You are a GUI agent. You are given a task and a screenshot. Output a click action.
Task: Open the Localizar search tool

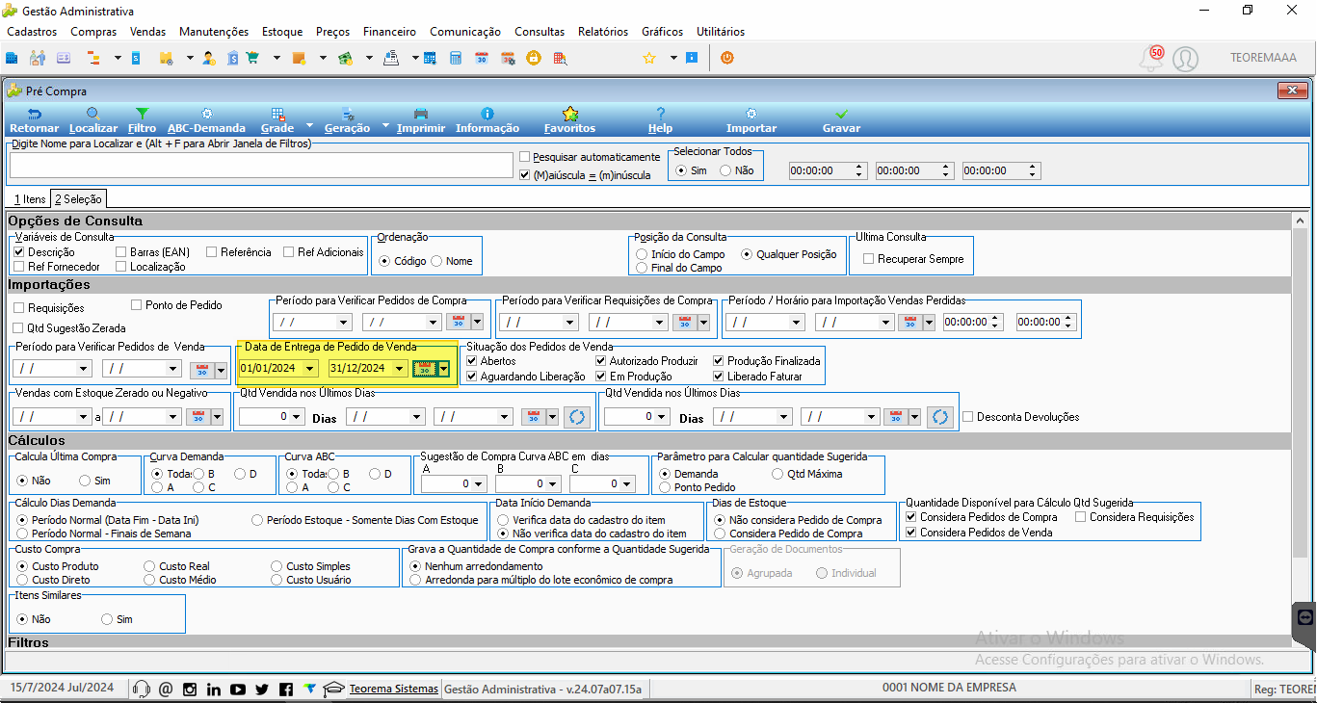(93, 120)
